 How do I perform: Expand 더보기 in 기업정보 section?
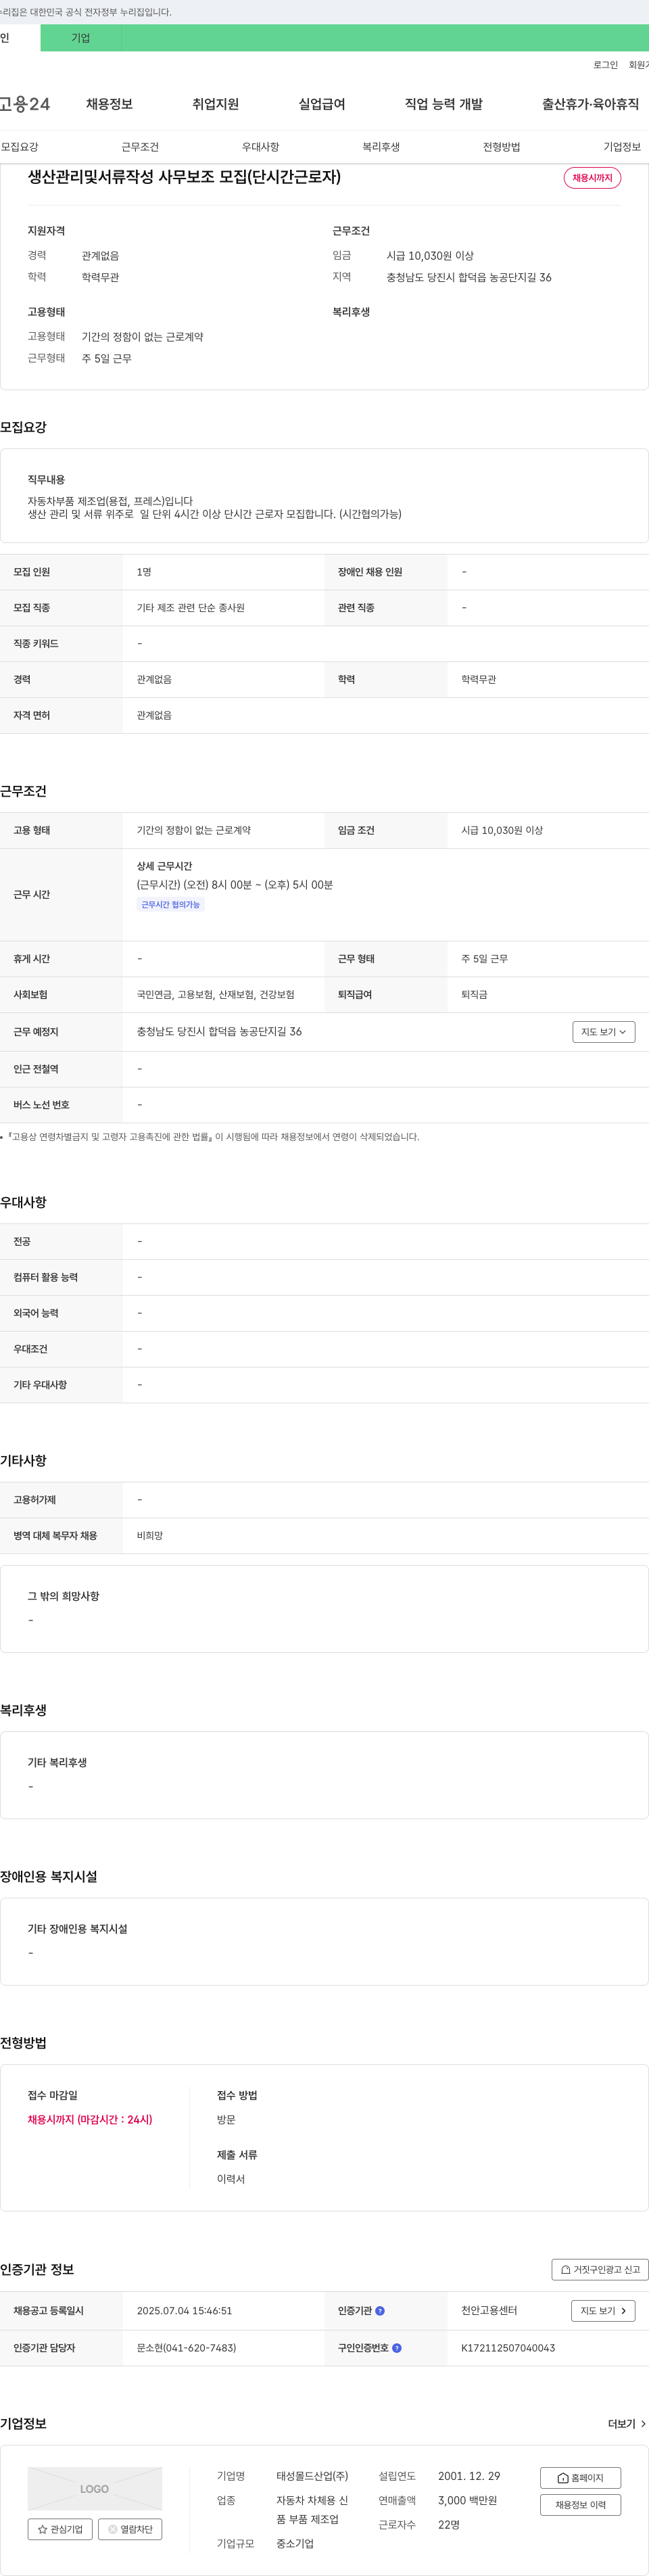pos(627,2424)
